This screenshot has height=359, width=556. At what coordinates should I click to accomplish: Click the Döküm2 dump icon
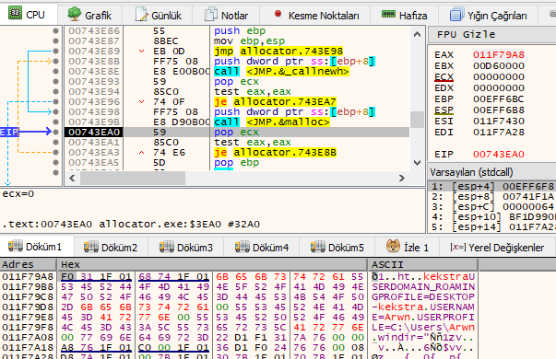click(x=90, y=247)
